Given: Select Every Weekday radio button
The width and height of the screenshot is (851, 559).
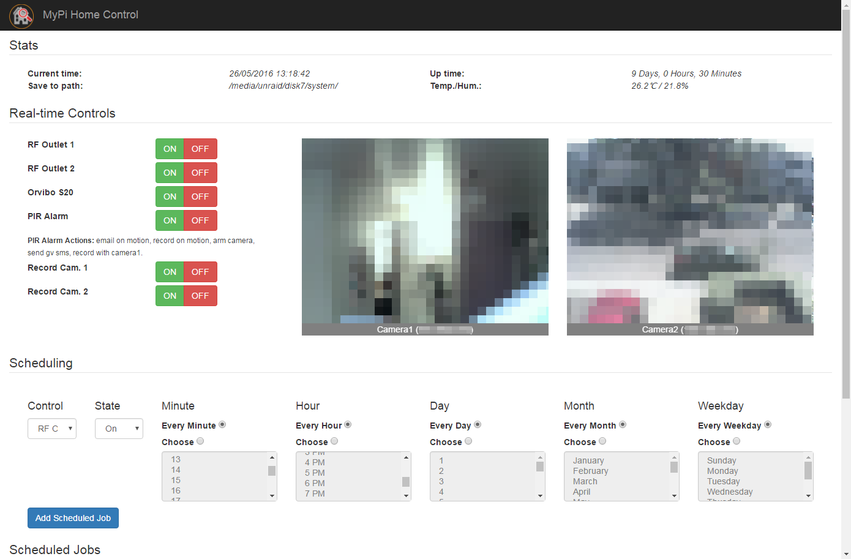Looking at the screenshot, I should tap(768, 425).
